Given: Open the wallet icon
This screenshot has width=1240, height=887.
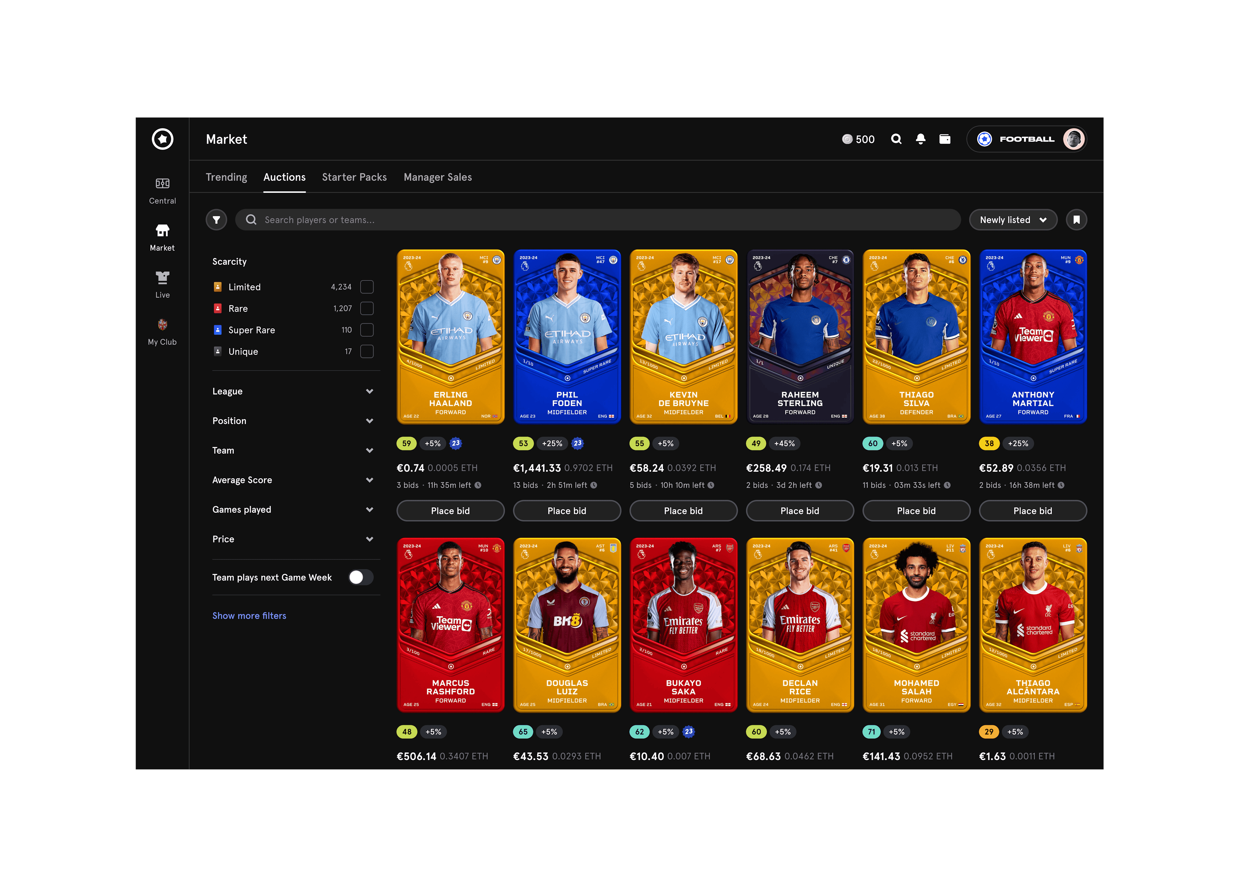Looking at the screenshot, I should [x=945, y=139].
